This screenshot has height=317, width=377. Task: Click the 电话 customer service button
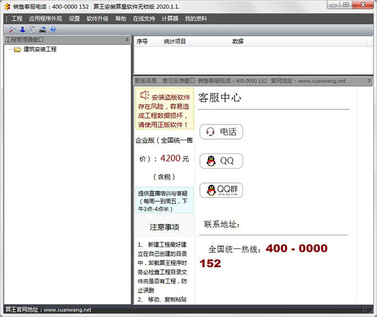221,132
